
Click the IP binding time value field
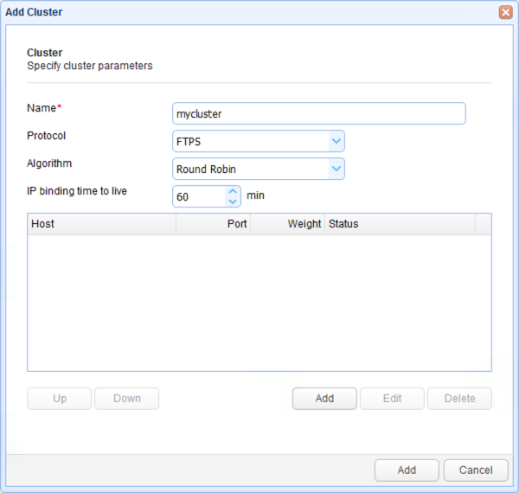(199, 196)
